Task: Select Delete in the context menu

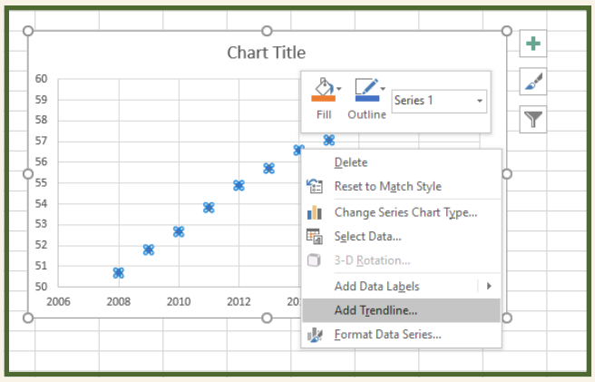Action: point(351,162)
